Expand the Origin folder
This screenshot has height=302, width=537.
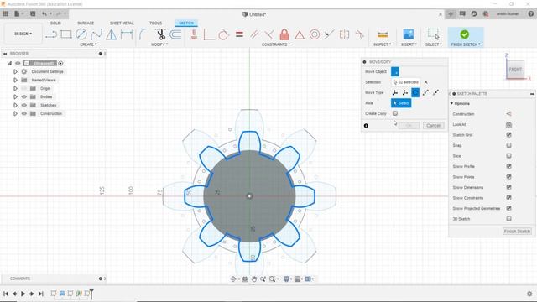(15, 88)
